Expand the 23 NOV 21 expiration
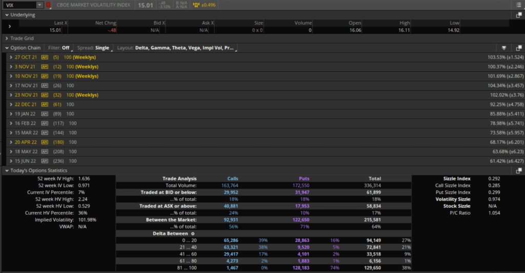Screen dimensions: 525x273 tap(11, 95)
